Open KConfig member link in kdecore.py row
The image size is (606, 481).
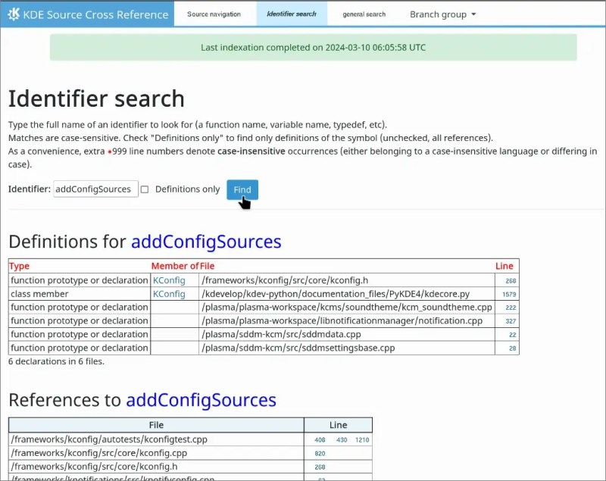coord(169,294)
